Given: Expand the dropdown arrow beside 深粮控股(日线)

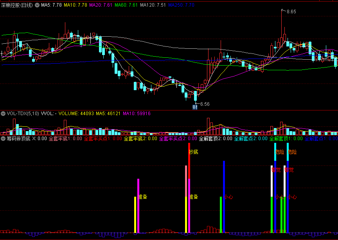Looking at the screenshot, I should click(x=37, y=5).
